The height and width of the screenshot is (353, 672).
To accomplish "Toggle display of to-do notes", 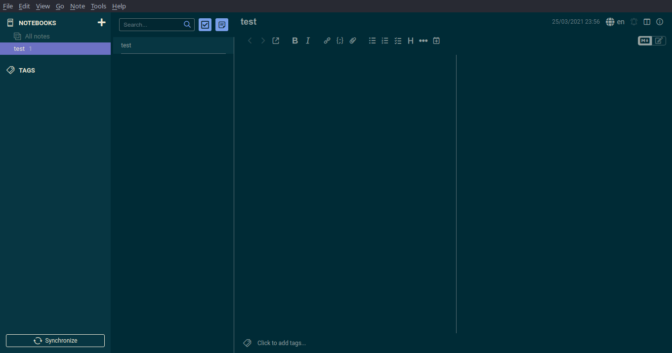I will pos(205,24).
